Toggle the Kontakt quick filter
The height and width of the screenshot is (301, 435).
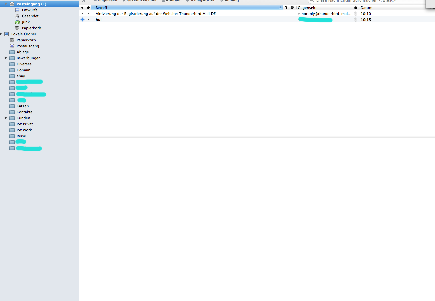(171, 1)
